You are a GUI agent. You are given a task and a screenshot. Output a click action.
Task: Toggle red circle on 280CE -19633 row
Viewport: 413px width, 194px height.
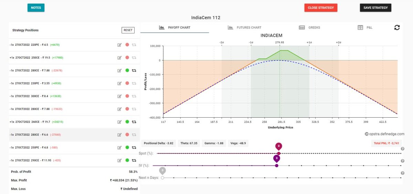127,109
